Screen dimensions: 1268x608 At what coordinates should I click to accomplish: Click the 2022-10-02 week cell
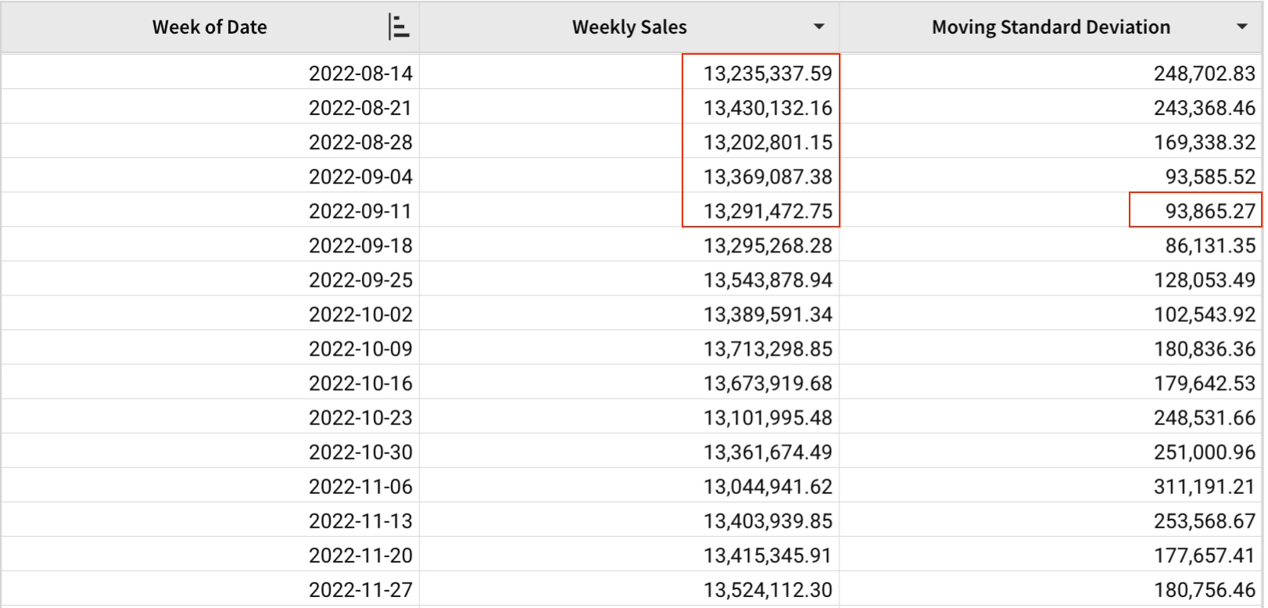tap(360, 315)
